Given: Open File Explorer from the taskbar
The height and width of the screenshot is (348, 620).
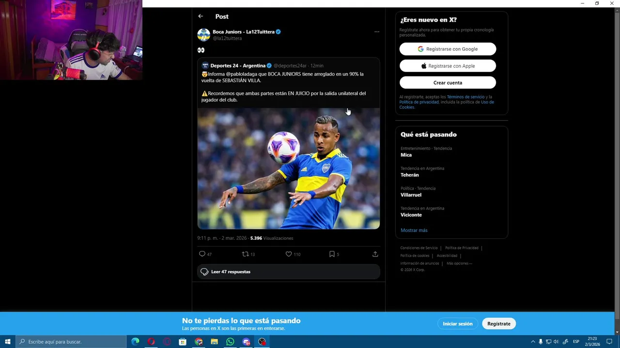Looking at the screenshot, I should [x=215, y=342].
